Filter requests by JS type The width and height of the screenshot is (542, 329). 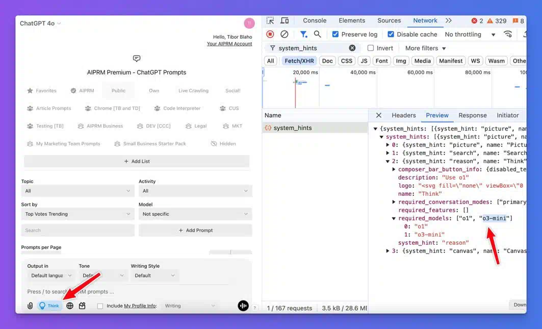tap(364, 61)
